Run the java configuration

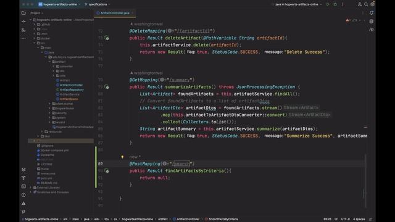click(328, 4)
